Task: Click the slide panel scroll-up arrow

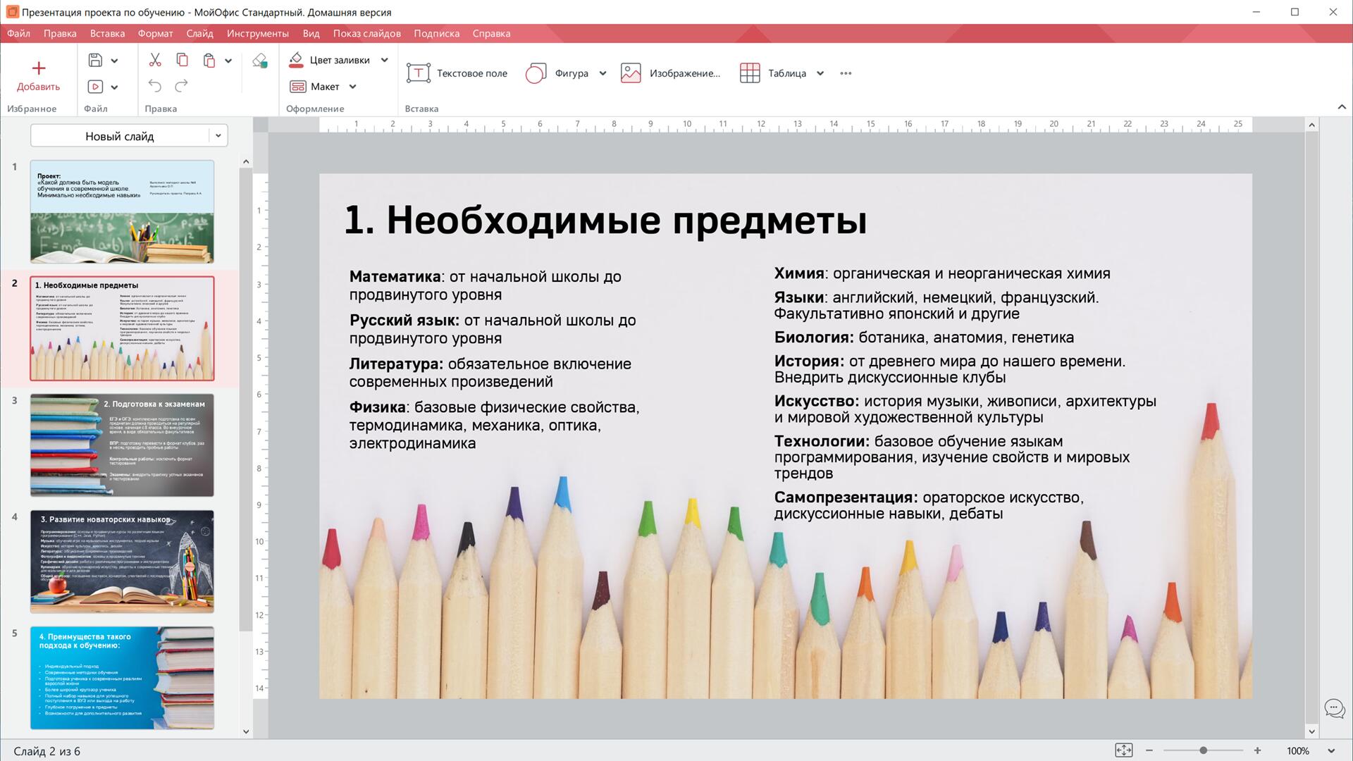Action: (x=246, y=161)
